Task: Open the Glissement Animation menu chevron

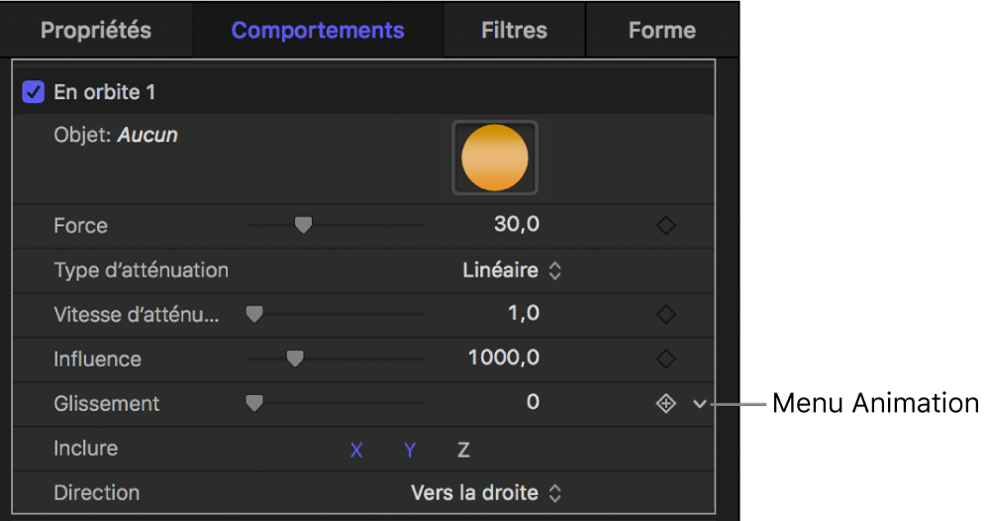Action: tap(701, 403)
